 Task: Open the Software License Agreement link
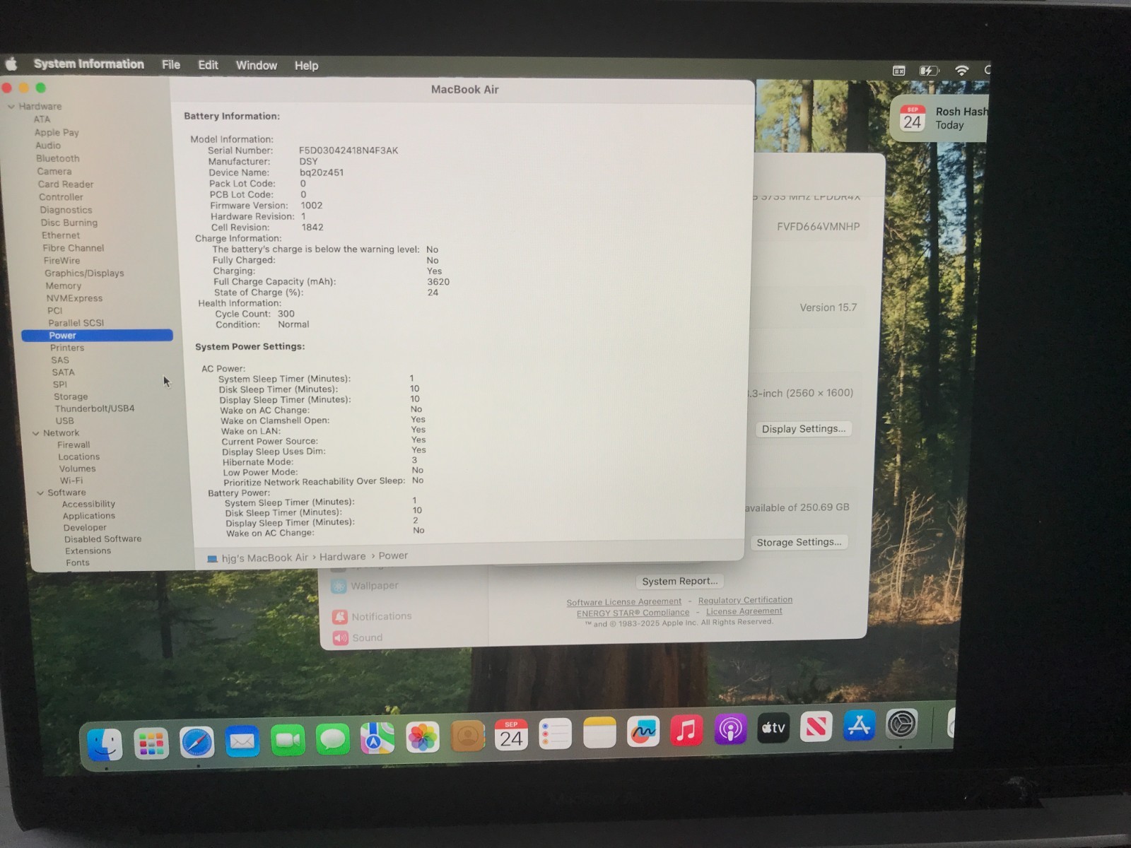tap(623, 602)
